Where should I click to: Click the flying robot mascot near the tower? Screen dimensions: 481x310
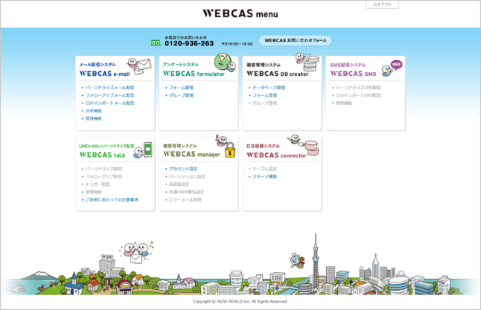coord(297,261)
